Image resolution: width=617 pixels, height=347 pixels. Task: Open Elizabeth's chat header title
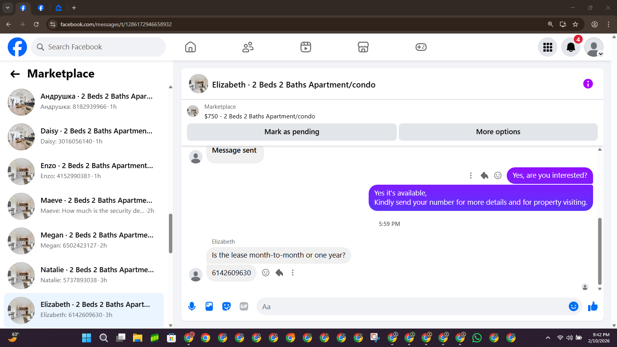point(293,84)
